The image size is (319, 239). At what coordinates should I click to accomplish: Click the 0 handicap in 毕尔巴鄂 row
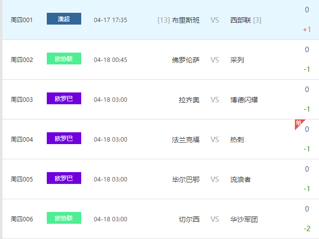(x=307, y=169)
